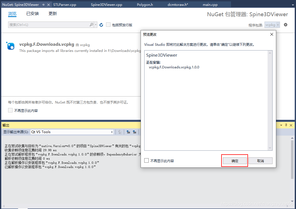The image size is (296, 209).
Task: Check 不再显示此内容 below license notice
Action: click(x=10, y=110)
